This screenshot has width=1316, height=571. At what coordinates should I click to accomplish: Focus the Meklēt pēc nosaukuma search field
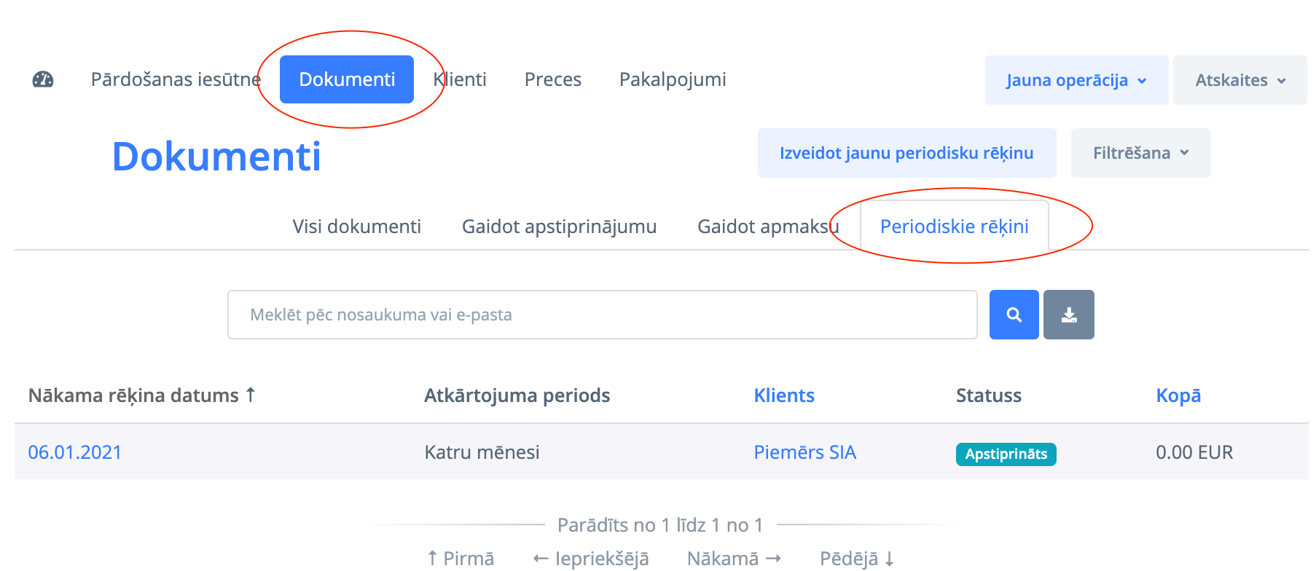coord(602,315)
